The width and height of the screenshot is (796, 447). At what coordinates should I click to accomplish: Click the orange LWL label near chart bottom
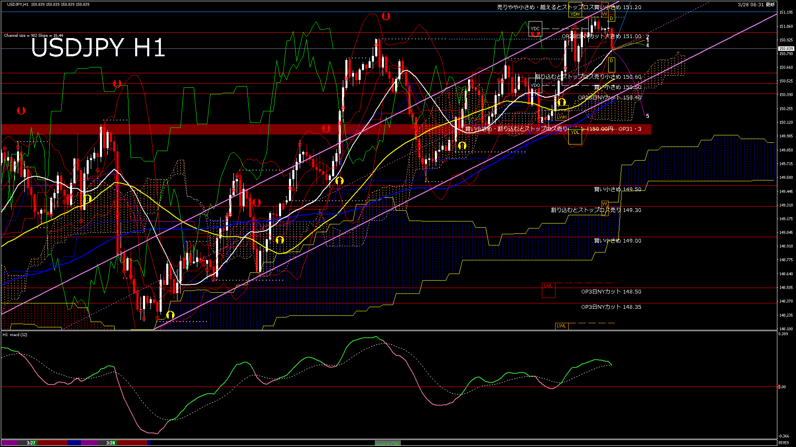click(561, 326)
